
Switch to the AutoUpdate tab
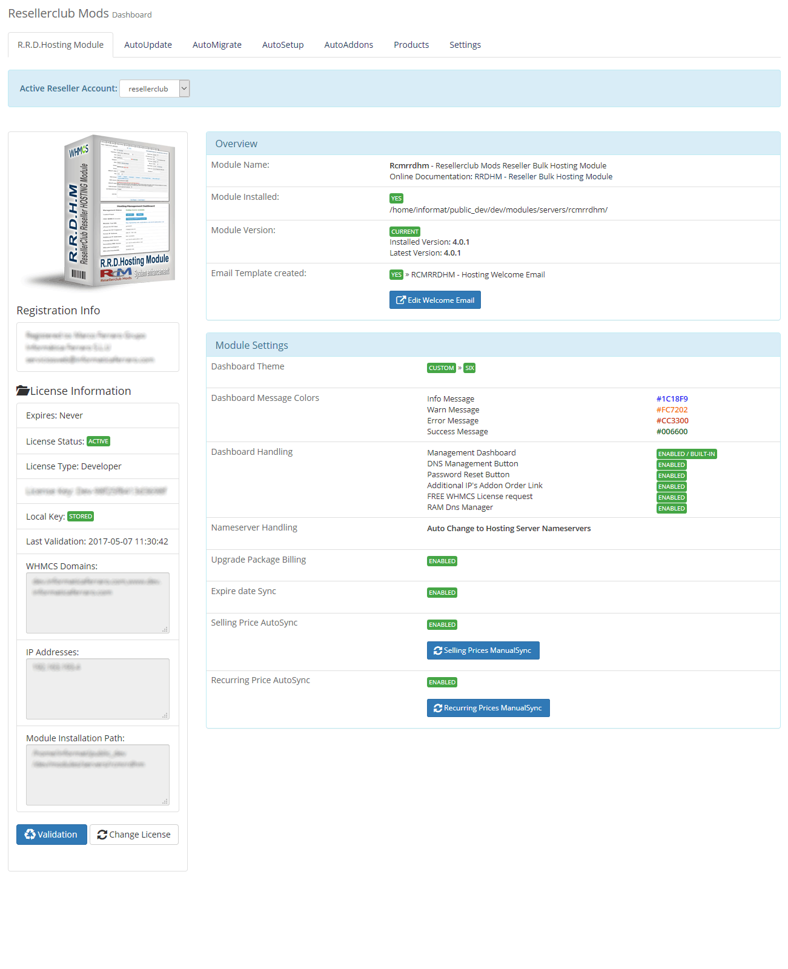148,45
